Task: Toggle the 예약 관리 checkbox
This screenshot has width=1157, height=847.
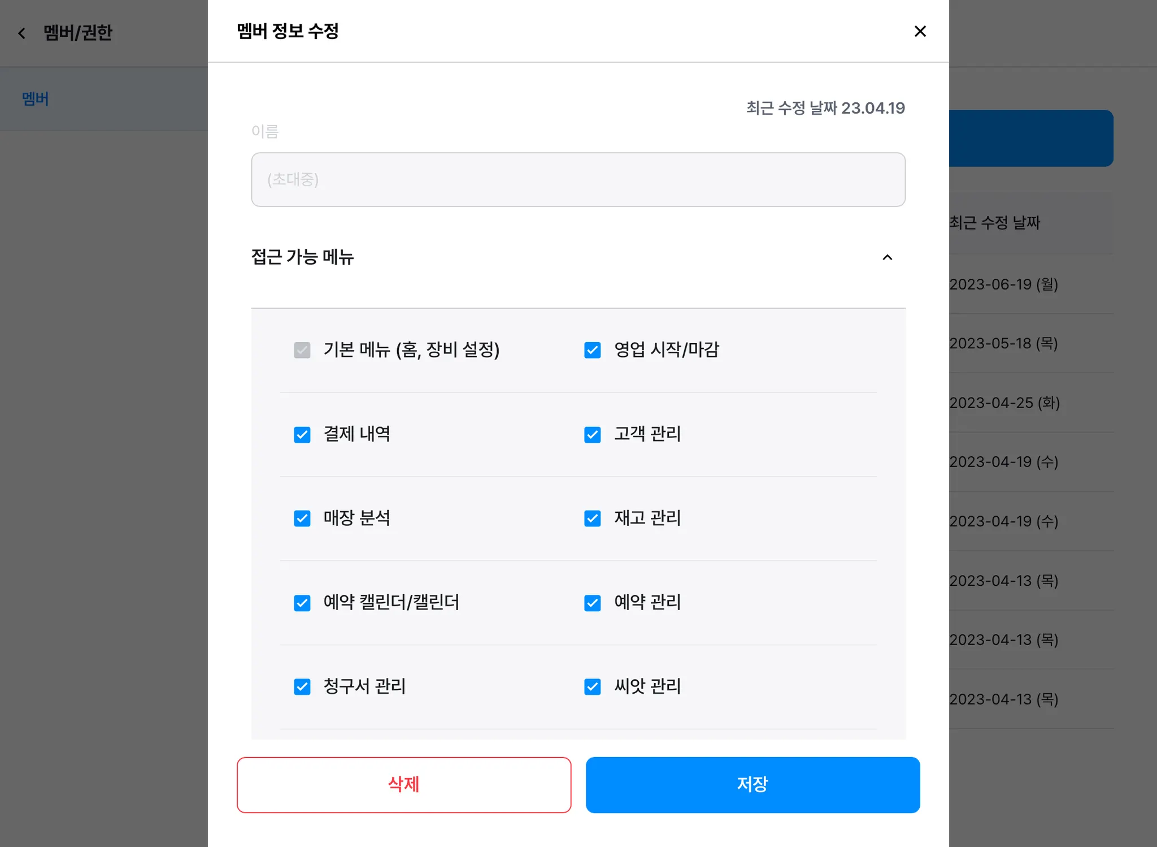Action: [x=592, y=603]
